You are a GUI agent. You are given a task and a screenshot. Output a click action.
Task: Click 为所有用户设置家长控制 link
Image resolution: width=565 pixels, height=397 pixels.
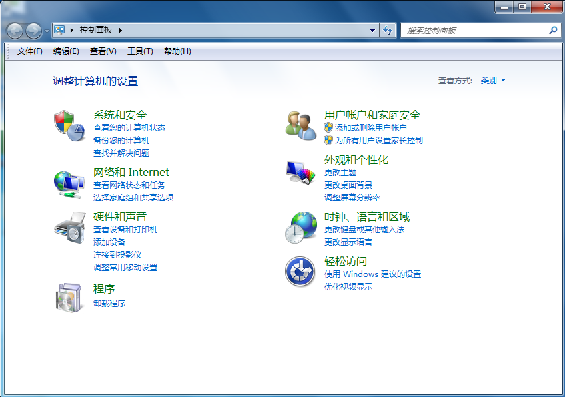(378, 140)
